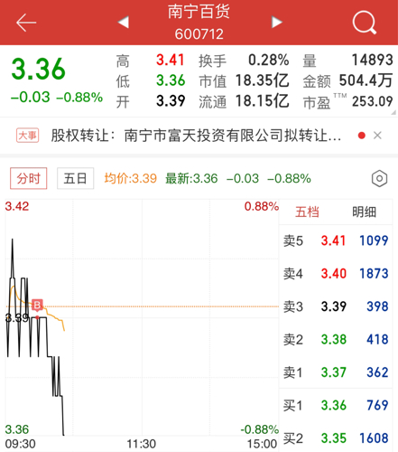Open stock search with magnifier icon
Screen dimensions: 398x452
pyautogui.click(x=365, y=23)
